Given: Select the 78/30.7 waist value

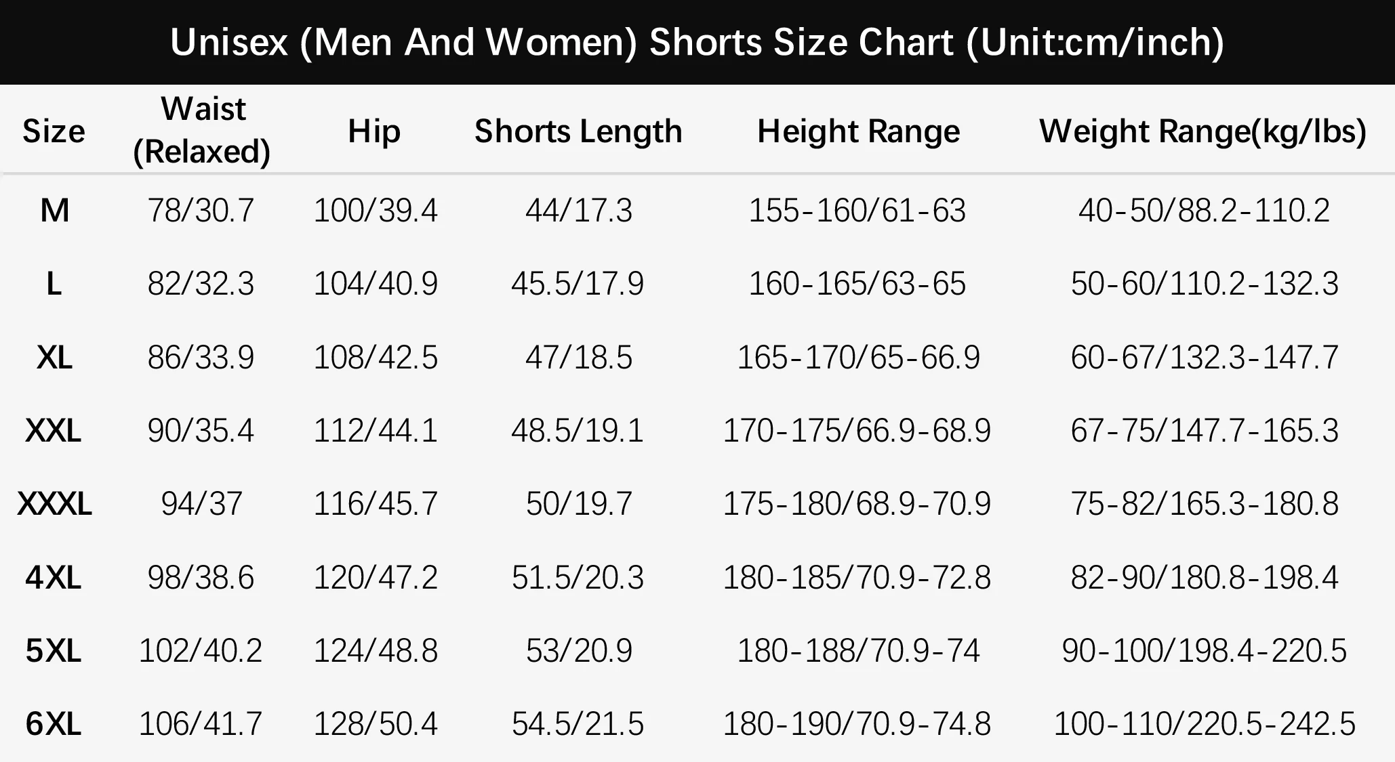Looking at the screenshot, I should pos(201,211).
